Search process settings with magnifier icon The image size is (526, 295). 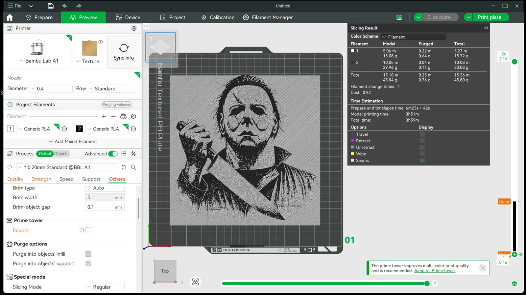133,167
